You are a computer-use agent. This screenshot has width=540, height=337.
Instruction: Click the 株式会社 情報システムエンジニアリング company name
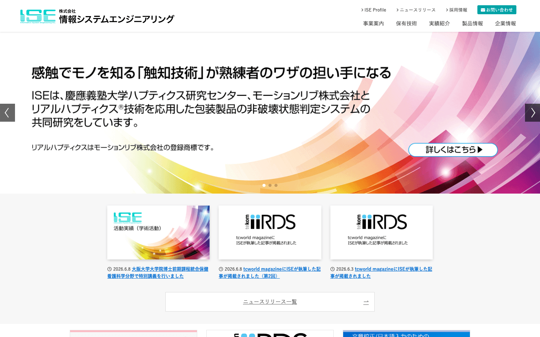(116, 16)
